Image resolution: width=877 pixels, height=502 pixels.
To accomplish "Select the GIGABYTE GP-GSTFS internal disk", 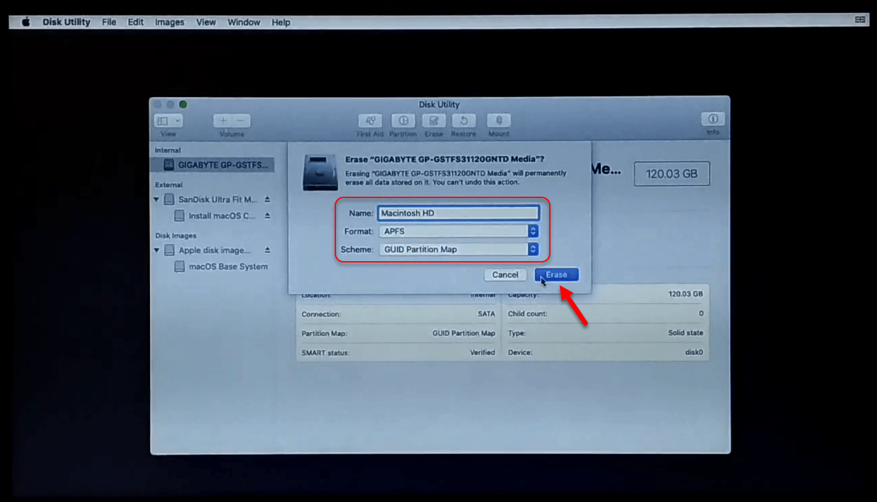I will (212, 165).
